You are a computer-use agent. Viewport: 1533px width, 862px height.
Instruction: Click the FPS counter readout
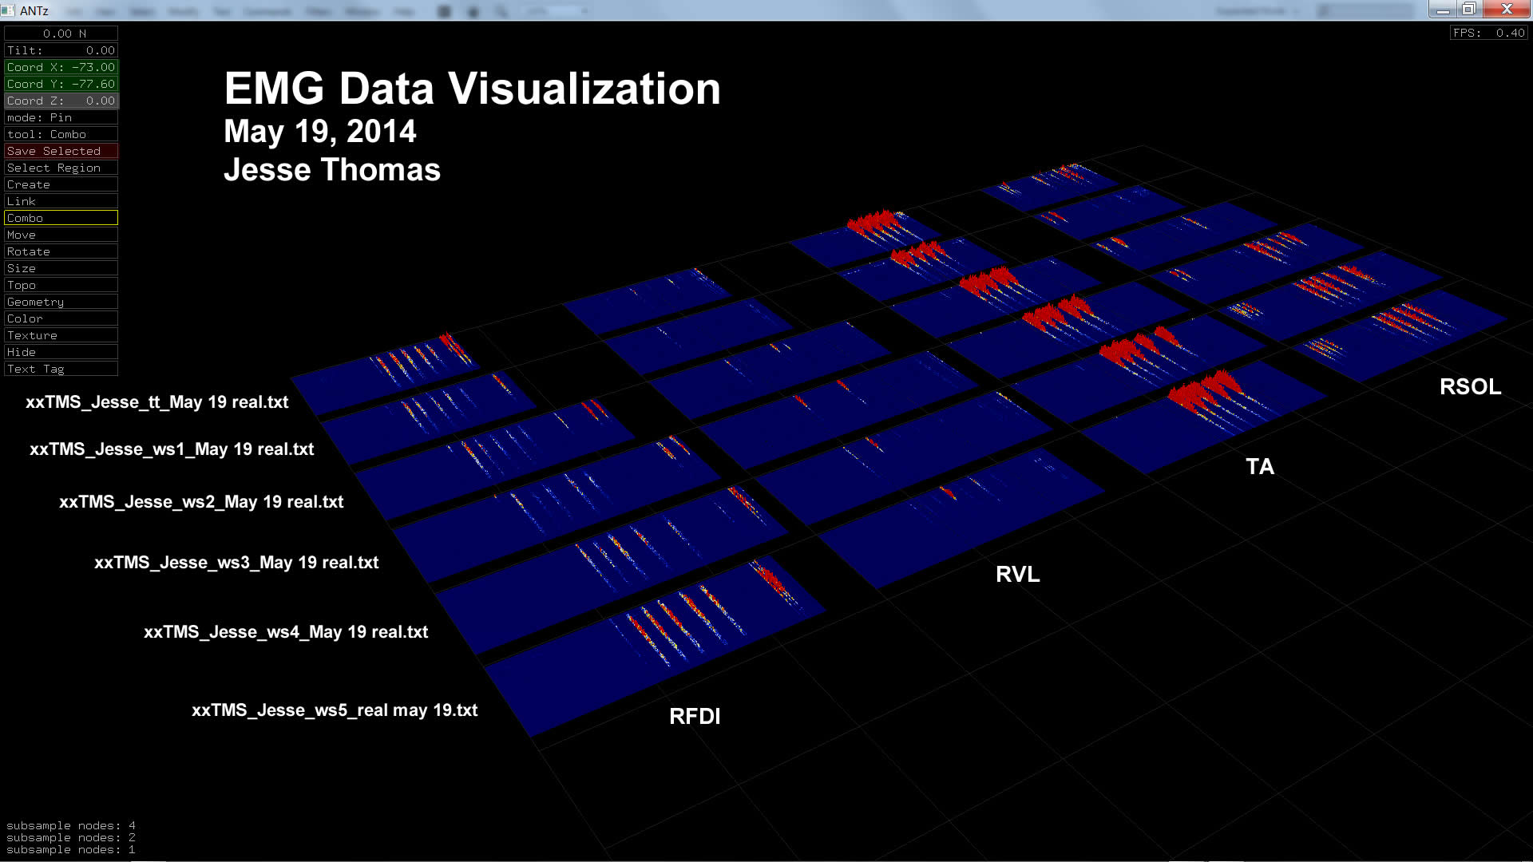click(x=1488, y=33)
